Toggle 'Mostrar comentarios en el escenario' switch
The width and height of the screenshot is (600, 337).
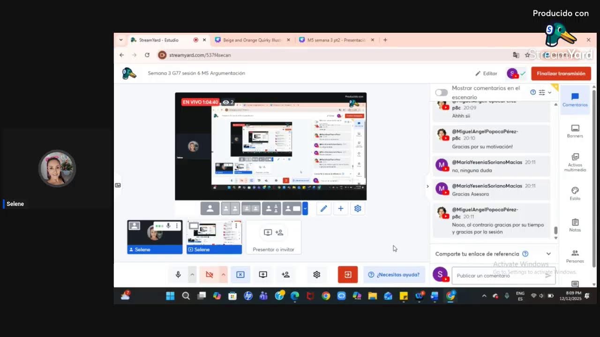[441, 92]
